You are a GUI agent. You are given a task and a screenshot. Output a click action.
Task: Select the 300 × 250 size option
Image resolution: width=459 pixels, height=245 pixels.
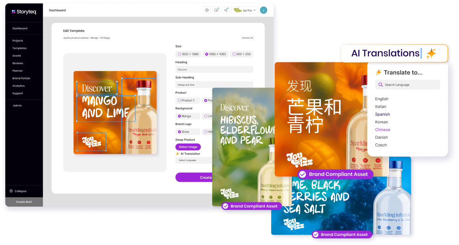pos(242,54)
